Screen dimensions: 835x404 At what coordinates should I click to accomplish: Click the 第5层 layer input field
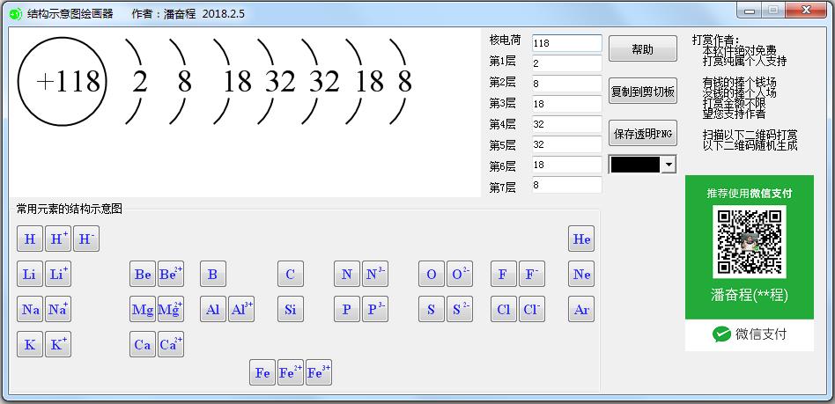point(566,144)
